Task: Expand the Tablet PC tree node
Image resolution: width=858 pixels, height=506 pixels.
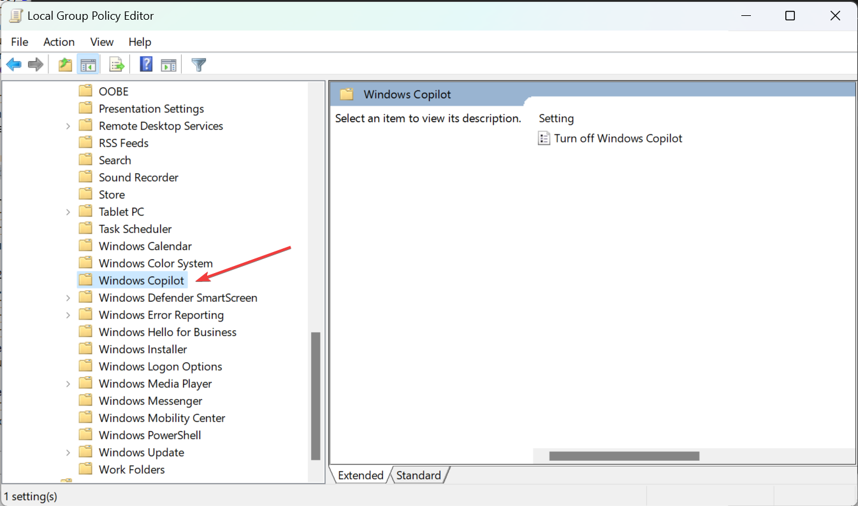Action: click(x=68, y=212)
